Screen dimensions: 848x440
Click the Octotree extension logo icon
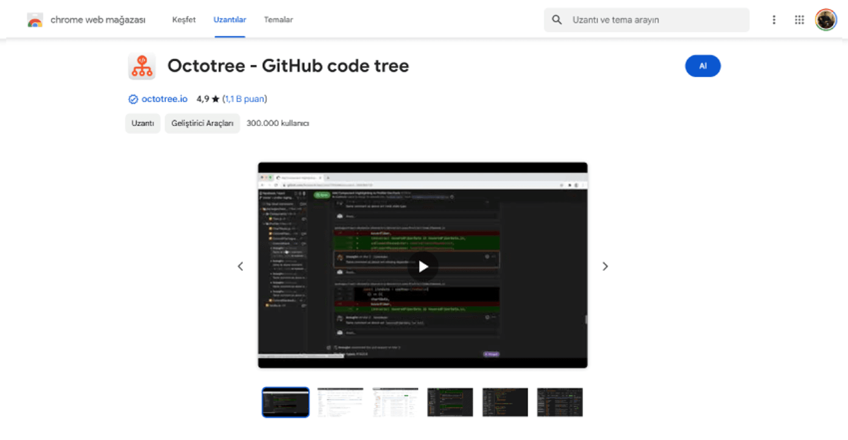click(x=142, y=67)
